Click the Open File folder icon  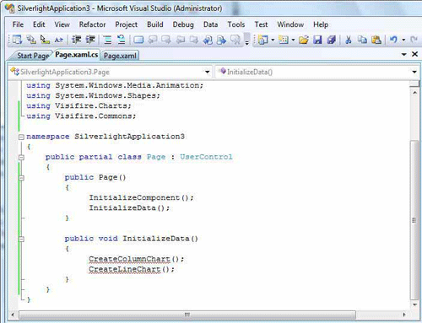(x=304, y=40)
